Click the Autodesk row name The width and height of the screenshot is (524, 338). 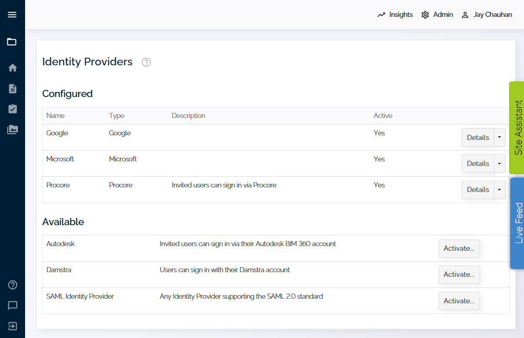click(x=60, y=244)
